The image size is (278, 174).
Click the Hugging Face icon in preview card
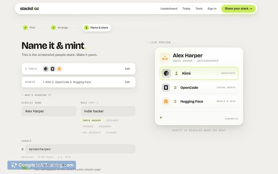[166, 101]
